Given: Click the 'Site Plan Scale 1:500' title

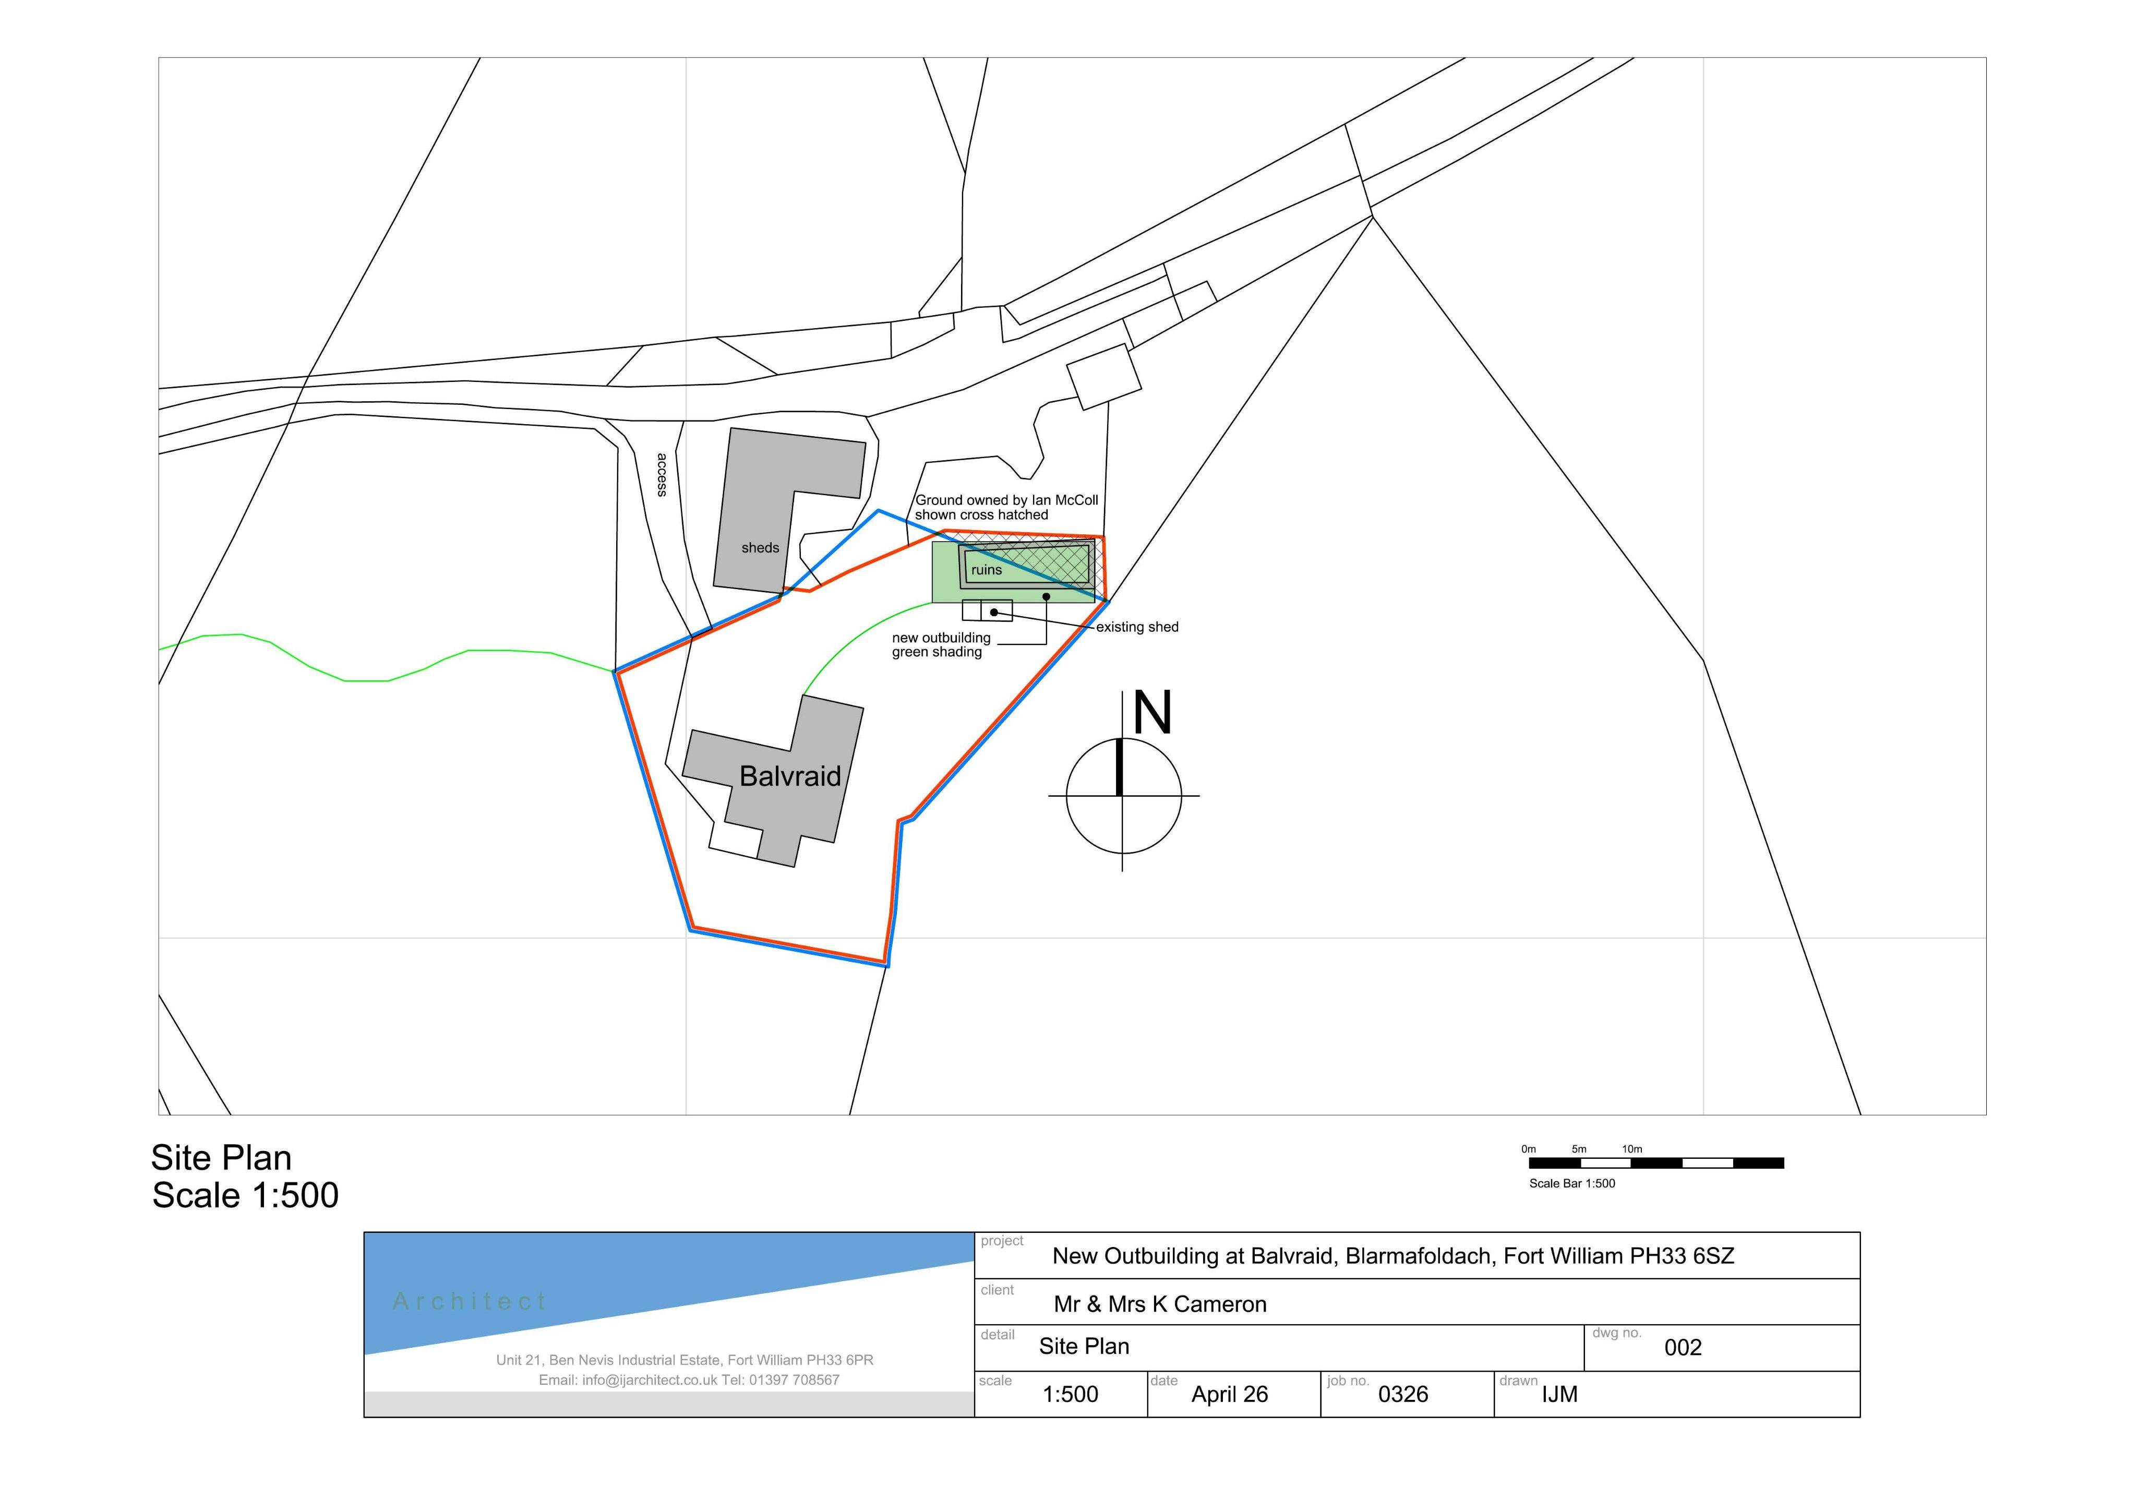Looking at the screenshot, I should click(245, 1176).
